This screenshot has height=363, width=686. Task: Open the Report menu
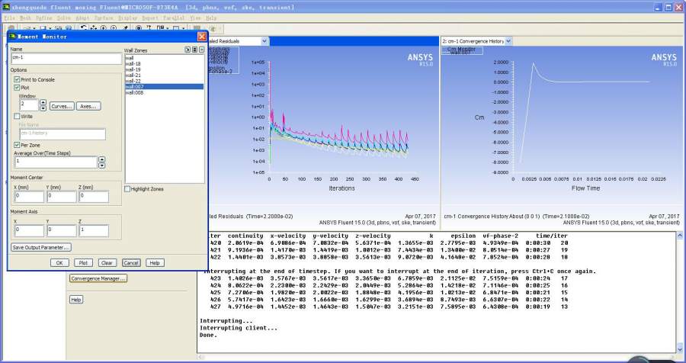(x=150, y=17)
